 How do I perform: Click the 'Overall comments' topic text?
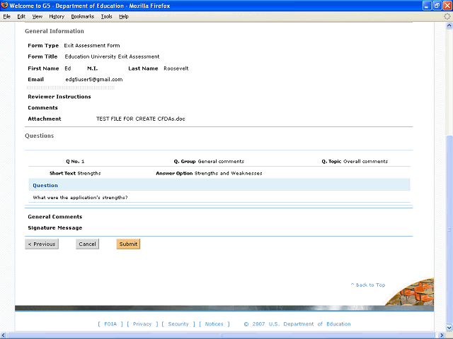(365, 162)
